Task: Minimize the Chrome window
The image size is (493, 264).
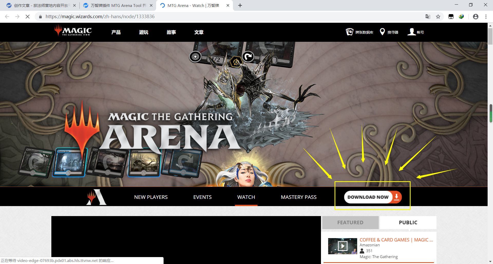Action: click(x=456, y=5)
